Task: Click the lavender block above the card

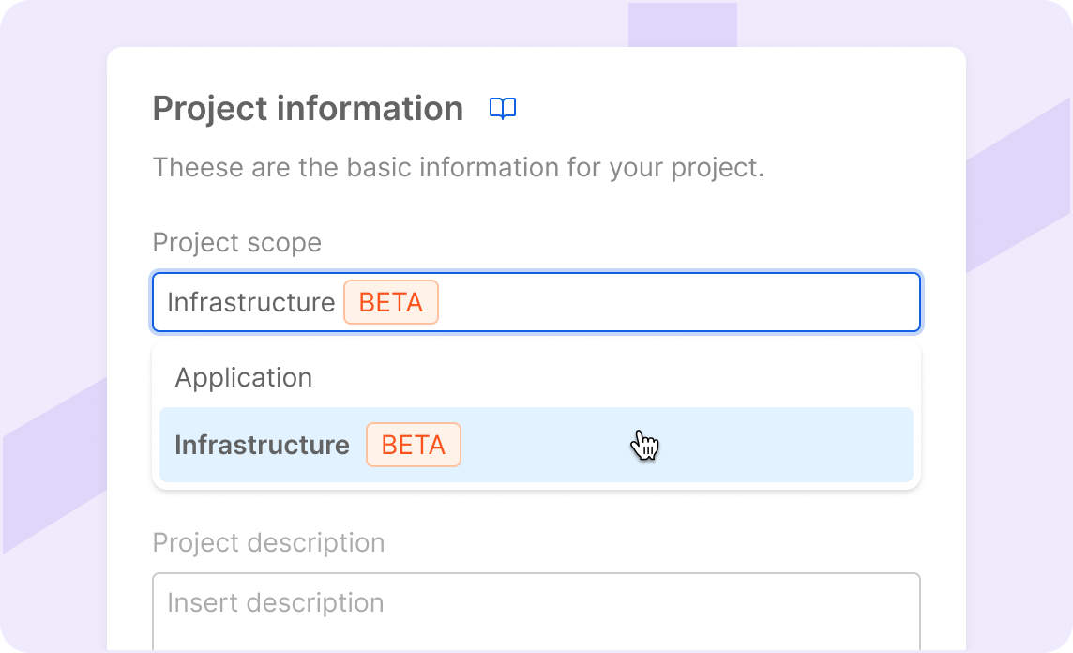Action: point(682,24)
